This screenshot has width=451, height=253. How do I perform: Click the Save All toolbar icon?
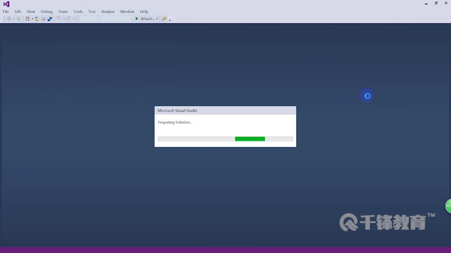[50, 19]
